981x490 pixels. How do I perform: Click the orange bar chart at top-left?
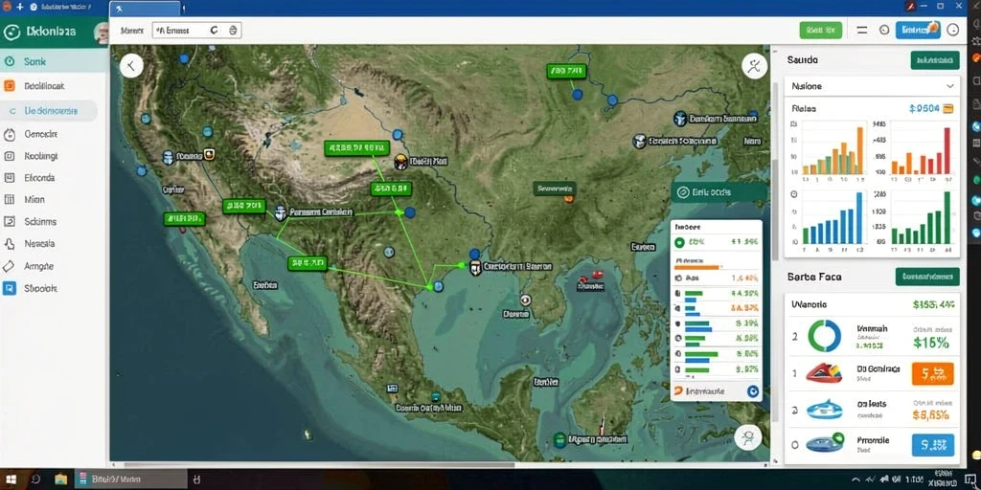pyautogui.click(x=833, y=150)
